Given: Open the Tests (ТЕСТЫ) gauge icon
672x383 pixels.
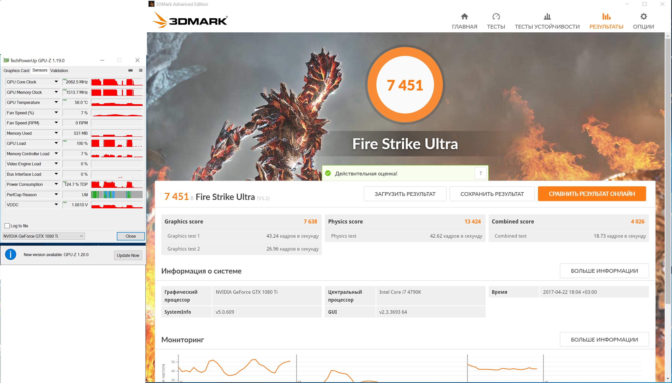Looking at the screenshot, I should [x=496, y=17].
